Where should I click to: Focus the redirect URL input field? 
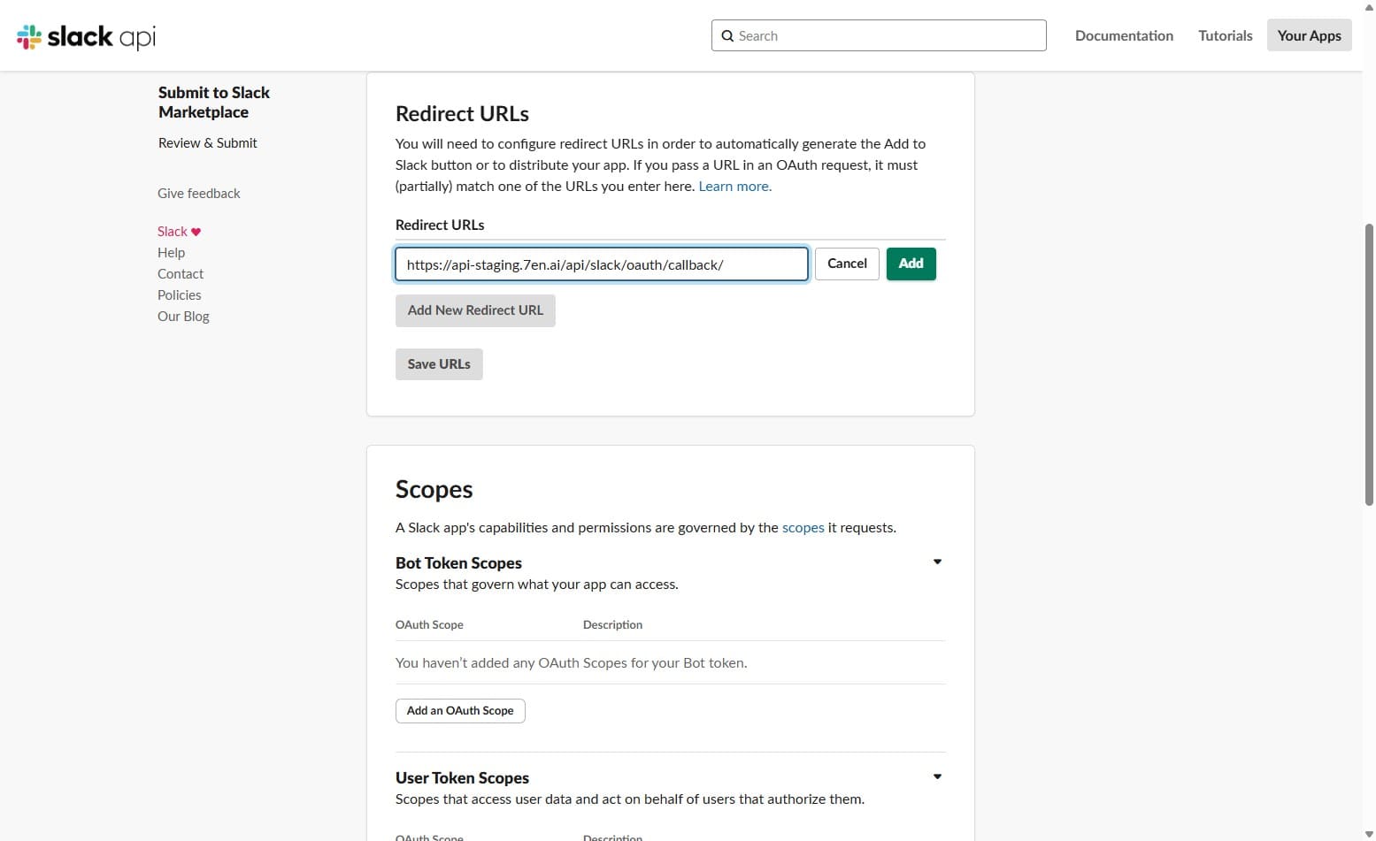tap(602, 264)
